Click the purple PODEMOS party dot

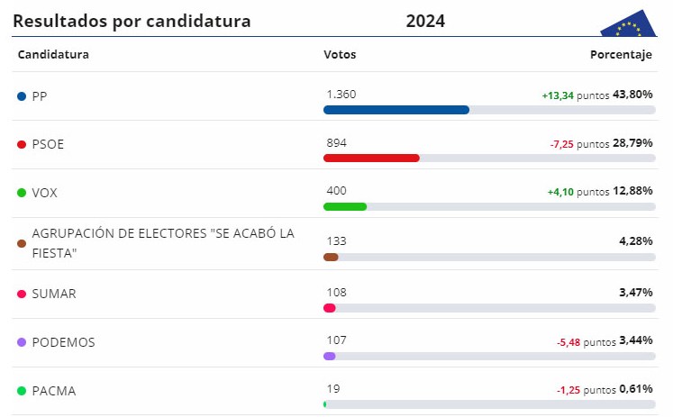[x=22, y=342]
